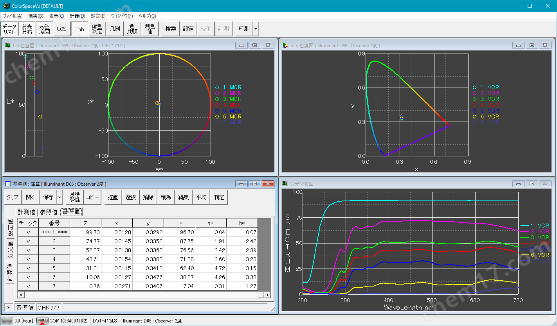Click the 測色値 toolbar button
Viewport: 557px width, 326px height.
click(150, 29)
